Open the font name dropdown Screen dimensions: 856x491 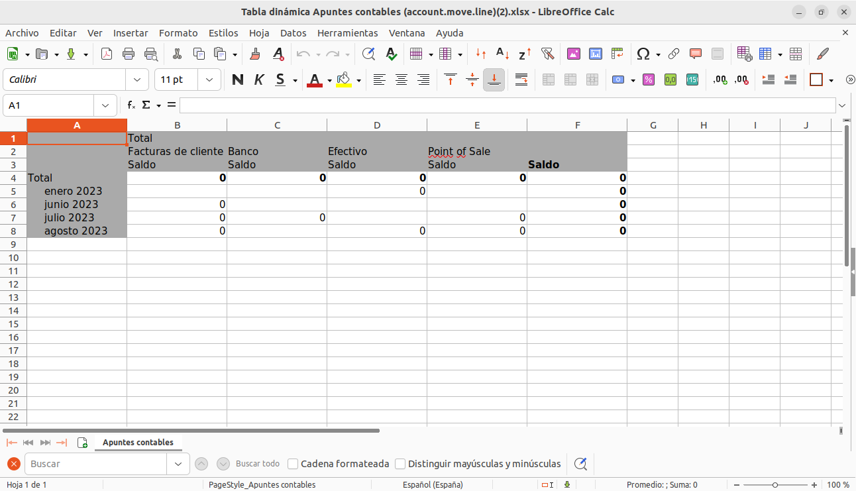click(x=137, y=80)
